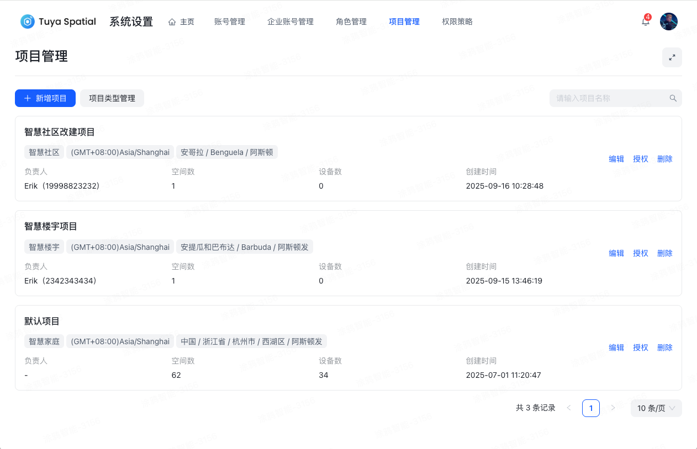Click the 新增项目 button

point(45,98)
